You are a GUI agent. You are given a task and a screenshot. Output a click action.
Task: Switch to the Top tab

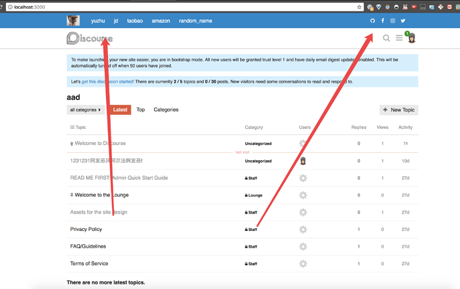click(x=141, y=109)
